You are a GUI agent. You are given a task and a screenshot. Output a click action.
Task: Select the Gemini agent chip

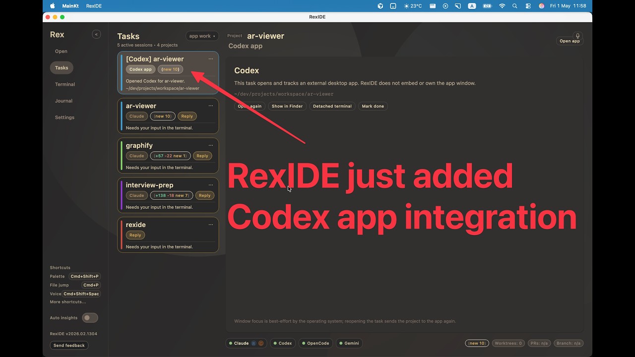click(x=349, y=343)
